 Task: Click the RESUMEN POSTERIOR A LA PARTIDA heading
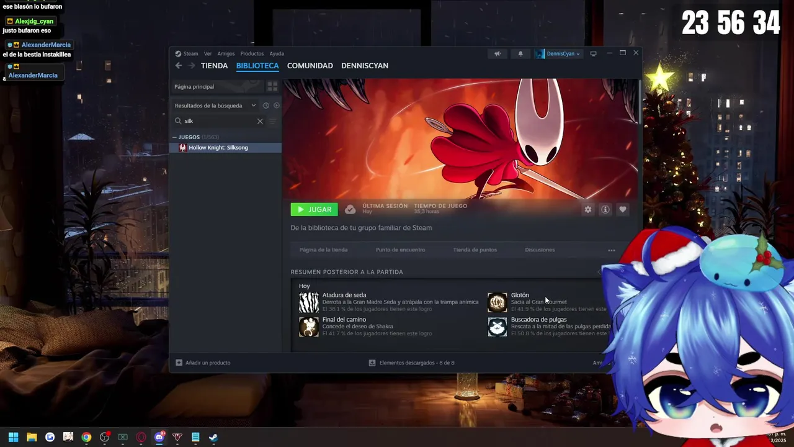[347, 272]
